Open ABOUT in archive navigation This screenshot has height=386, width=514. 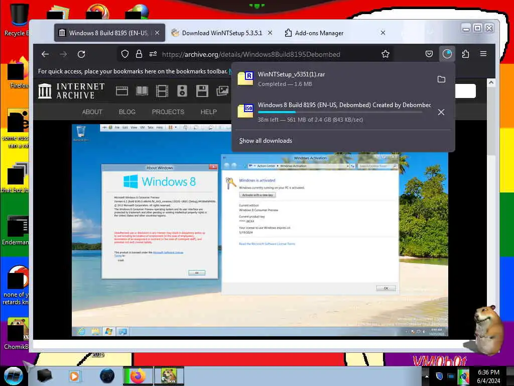[92, 112]
